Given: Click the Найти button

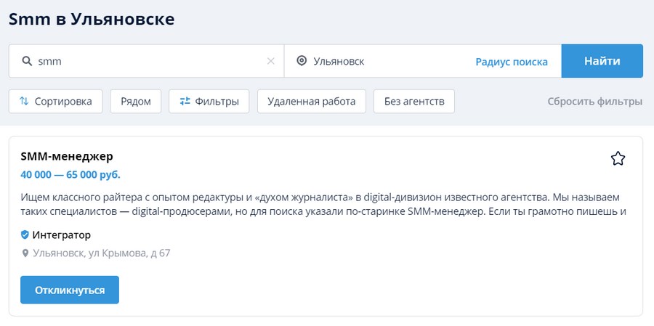Looking at the screenshot, I should [602, 61].
